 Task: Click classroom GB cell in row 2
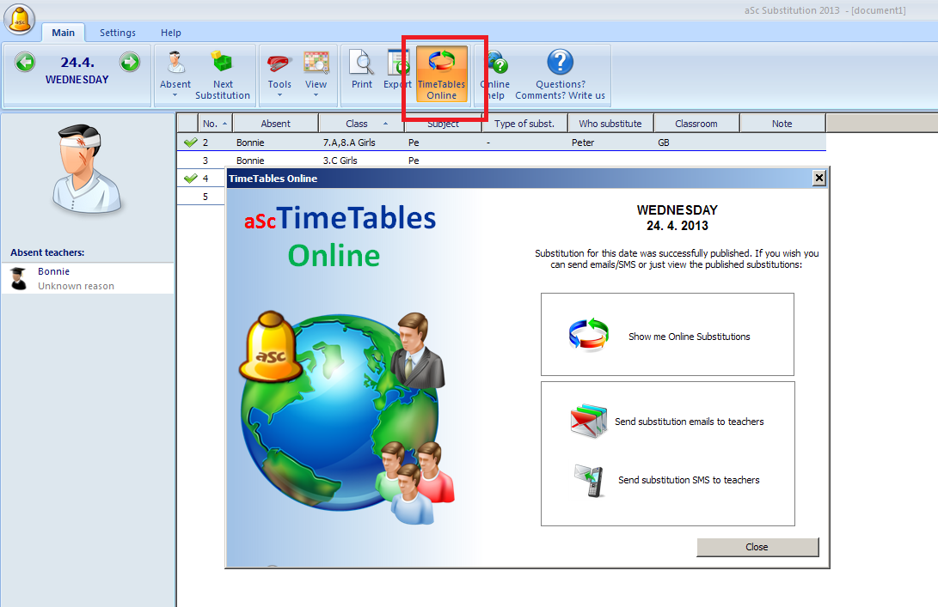click(664, 143)
